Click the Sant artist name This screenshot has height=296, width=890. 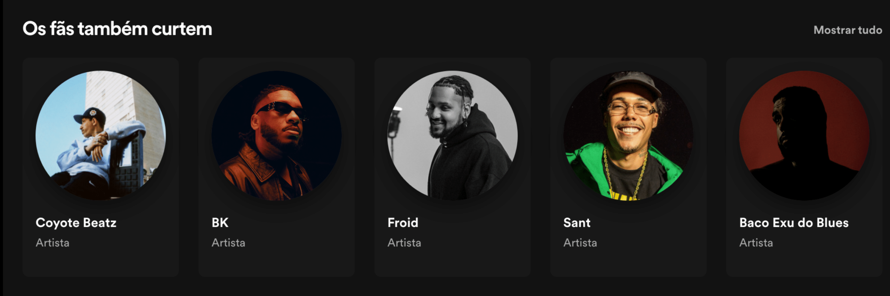coord(577,223)
